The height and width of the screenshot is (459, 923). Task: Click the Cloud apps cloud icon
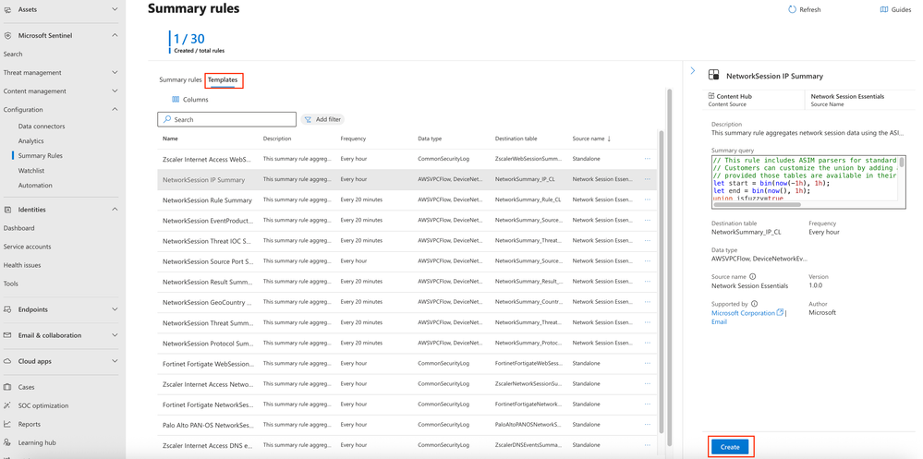[x=7, y=361]
